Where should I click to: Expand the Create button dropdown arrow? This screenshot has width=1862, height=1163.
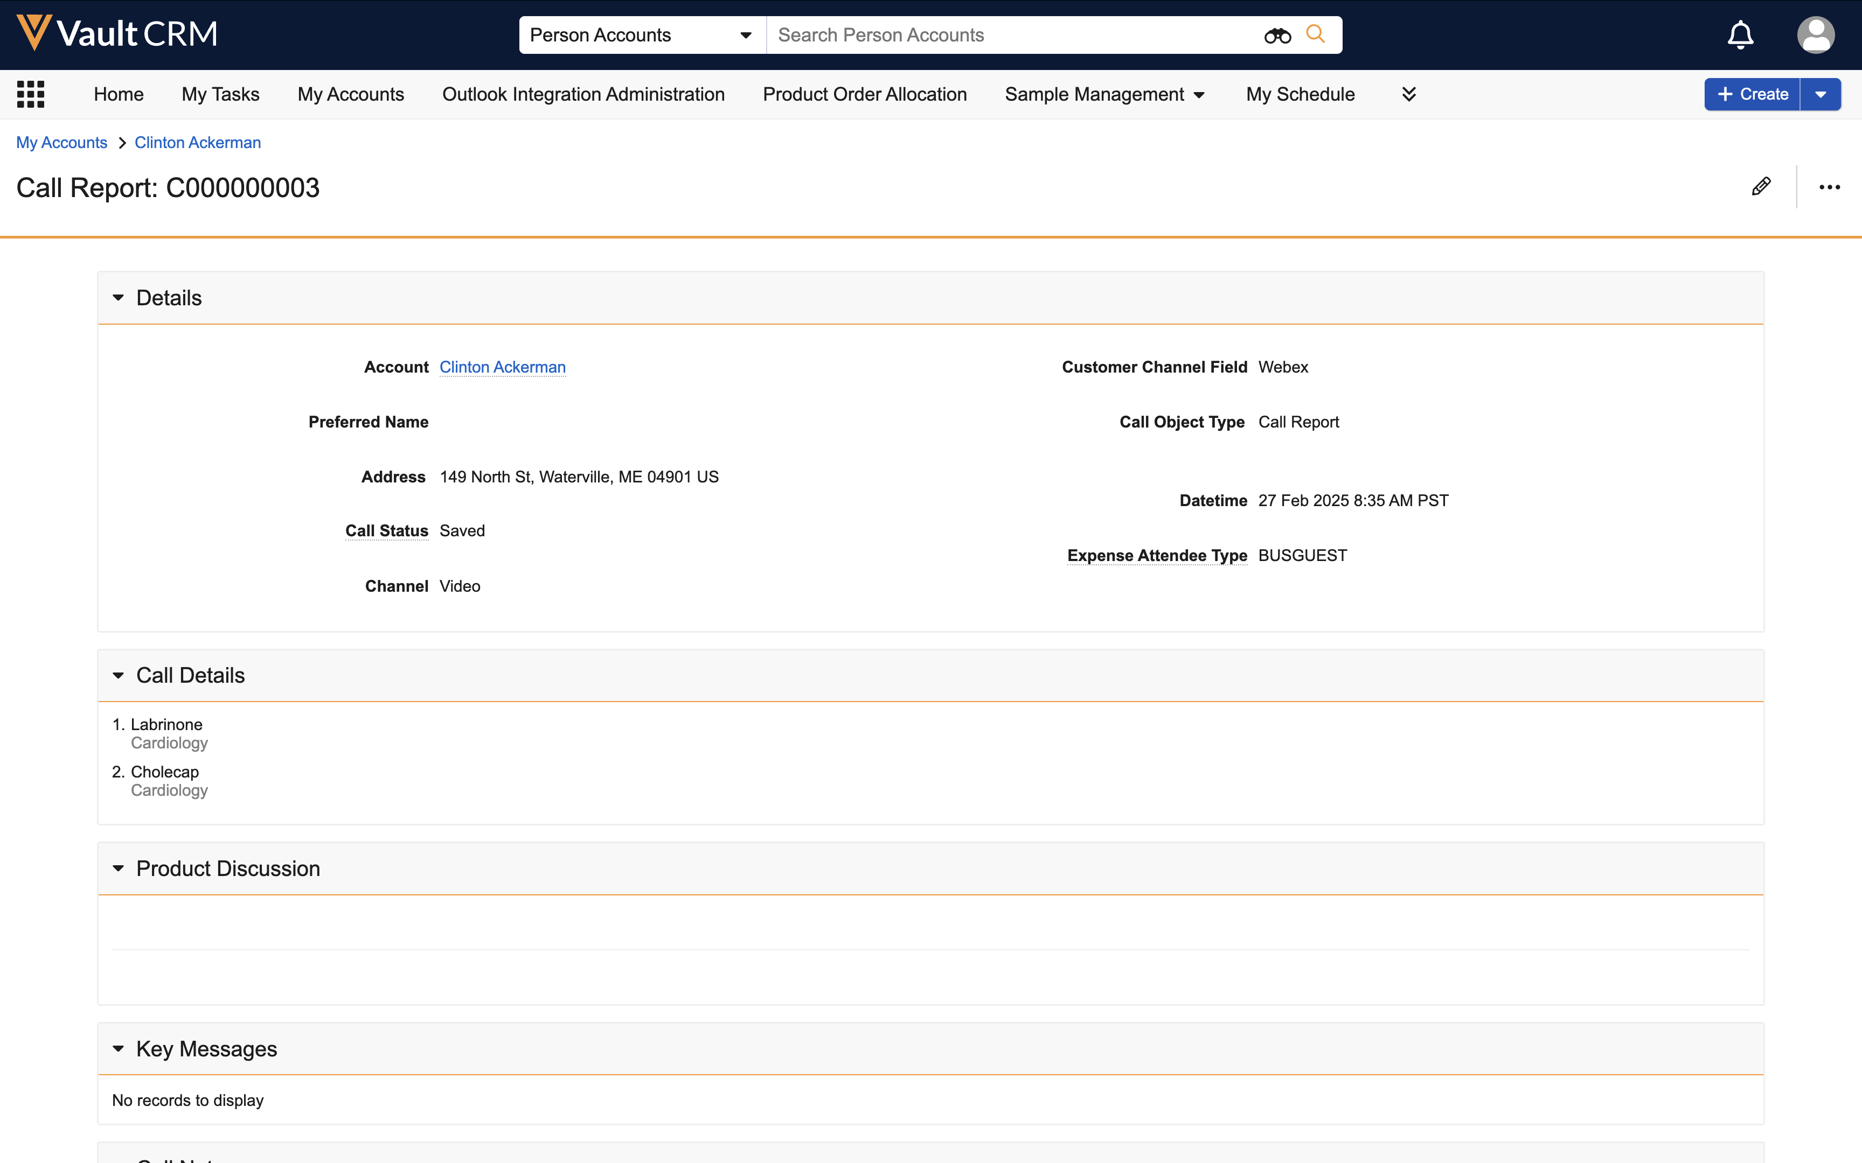(1821, 95)
